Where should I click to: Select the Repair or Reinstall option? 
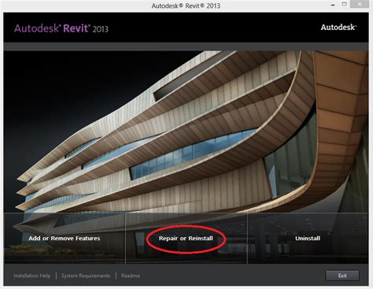[x=186, y=239]
